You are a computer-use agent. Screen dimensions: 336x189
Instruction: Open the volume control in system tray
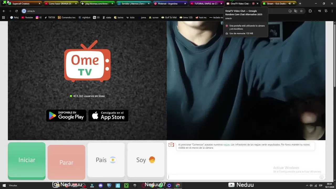311,185
